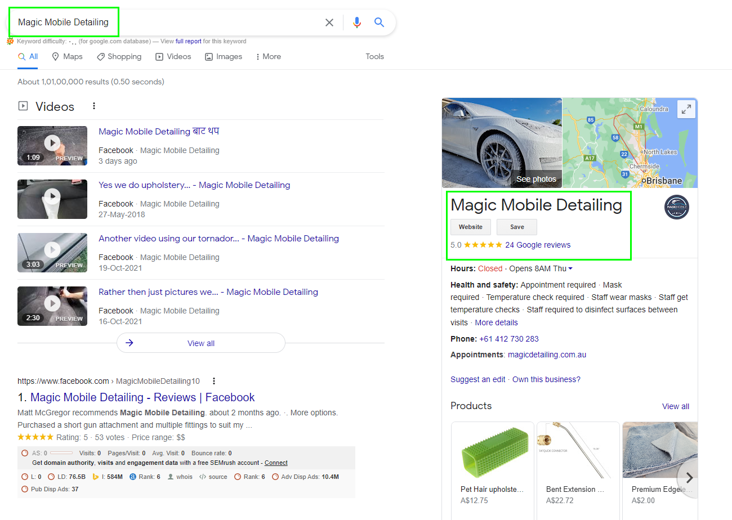732x520 pixels.
Task: Click the Magic Mobile business logo
Action: [x=676, y=207]
